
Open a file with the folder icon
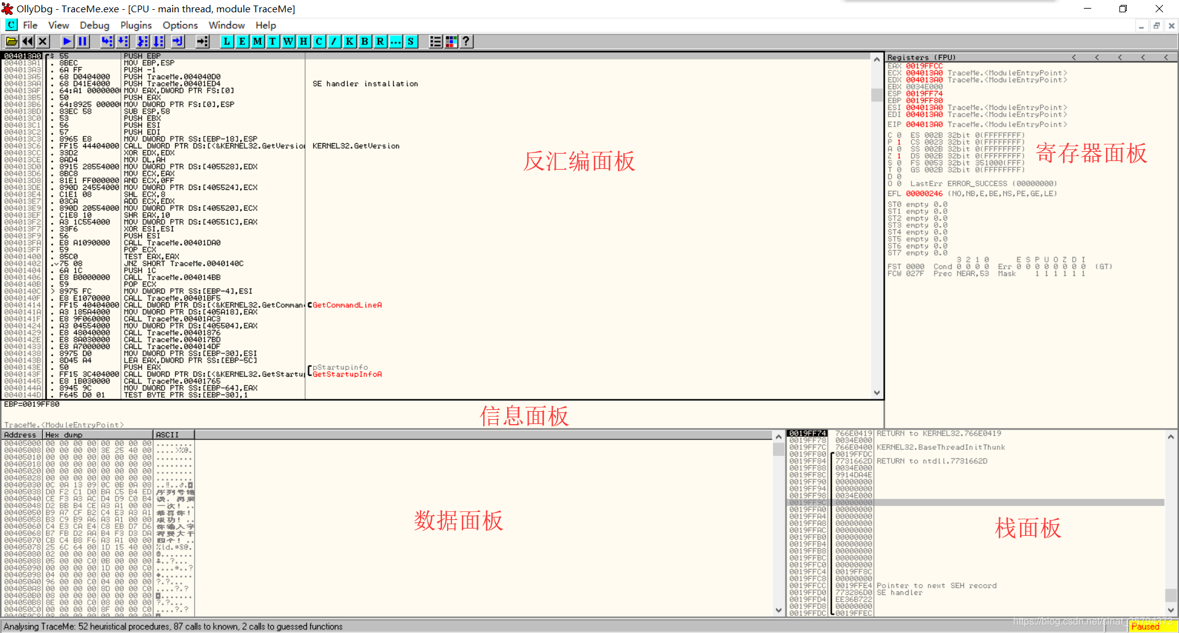click(12, 41)
